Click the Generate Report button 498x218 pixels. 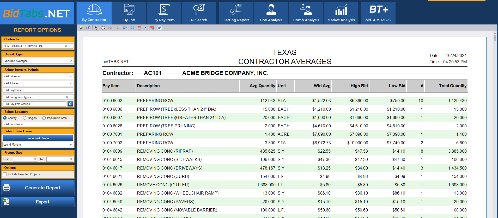[38, 188]
